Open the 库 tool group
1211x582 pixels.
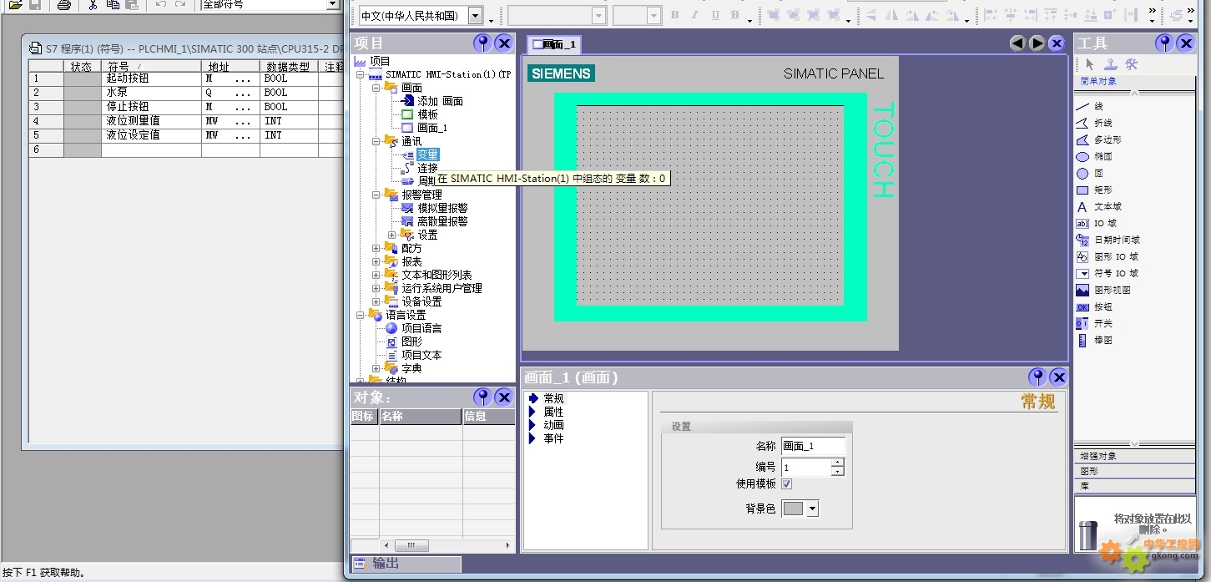1135,485
